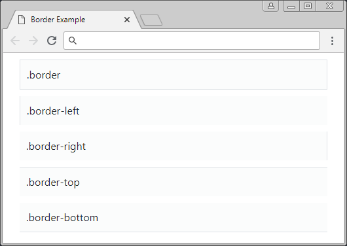Minimize the browser window

point(291,6)
